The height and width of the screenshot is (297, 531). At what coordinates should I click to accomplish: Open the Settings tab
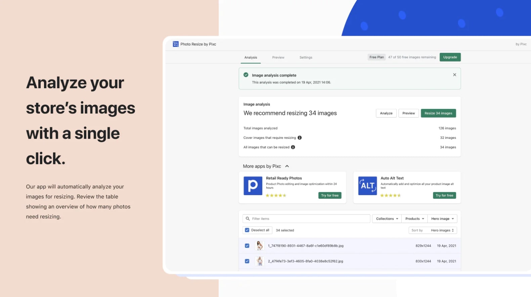[x=306, y=57]
